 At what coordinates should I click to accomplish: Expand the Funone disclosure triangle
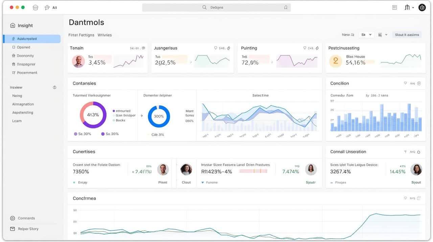click(203, 183)
